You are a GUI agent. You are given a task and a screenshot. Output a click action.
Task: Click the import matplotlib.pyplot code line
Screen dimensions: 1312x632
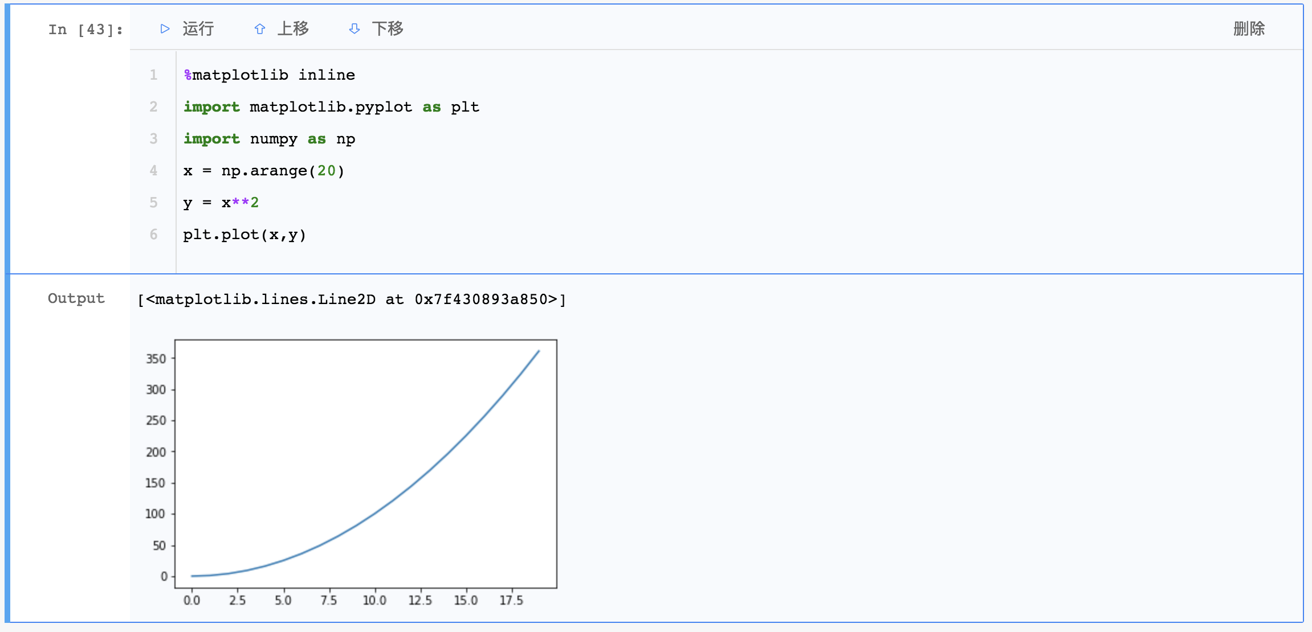click(331, 107)
